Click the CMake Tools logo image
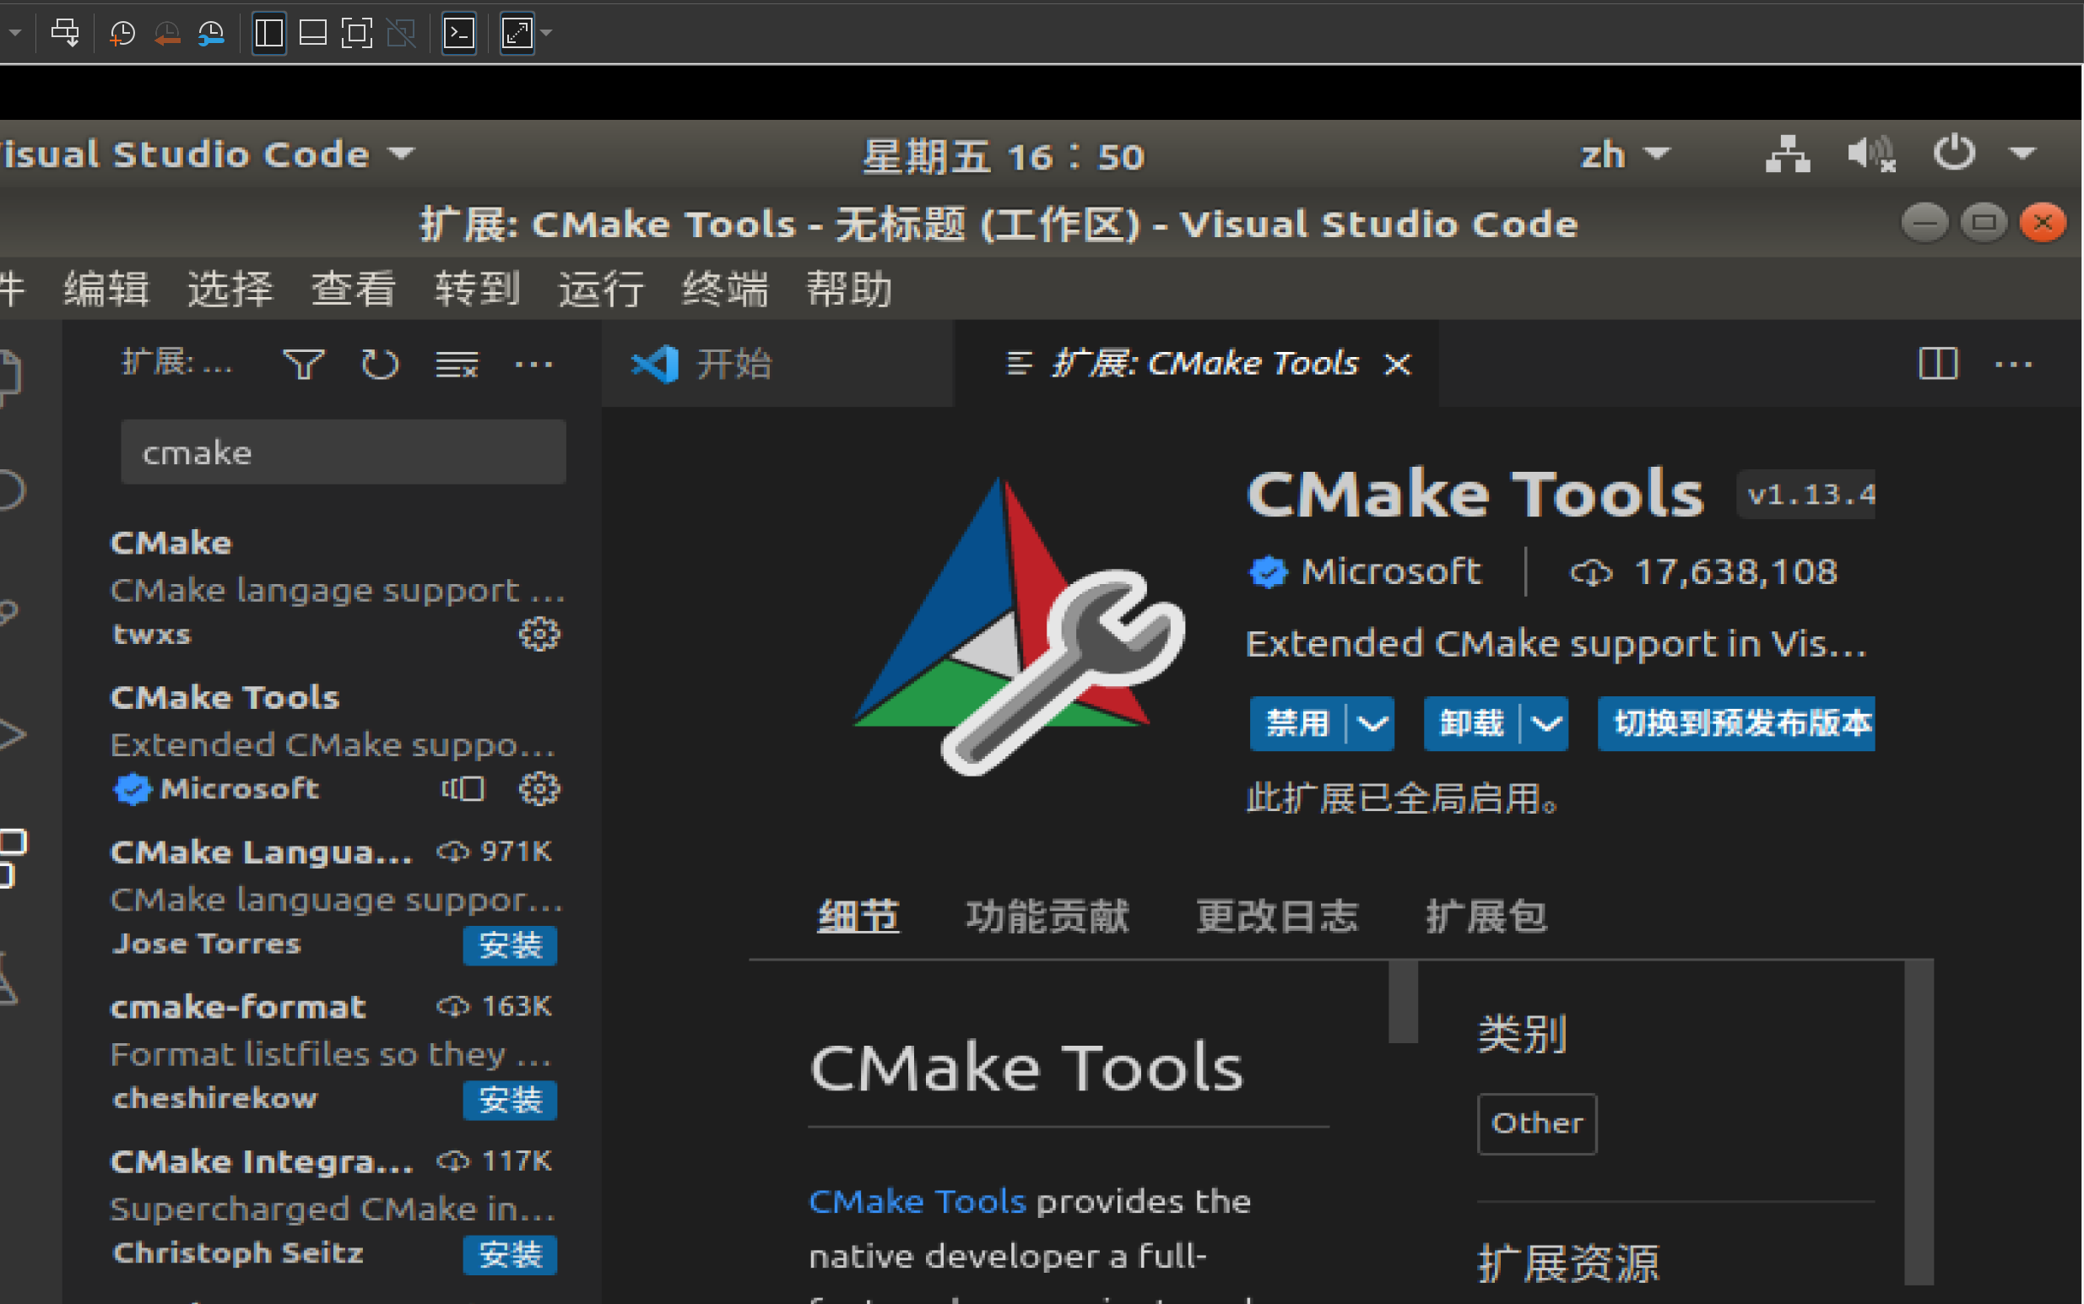Screen dimensions: 2084x1304 click(1017, 625)
